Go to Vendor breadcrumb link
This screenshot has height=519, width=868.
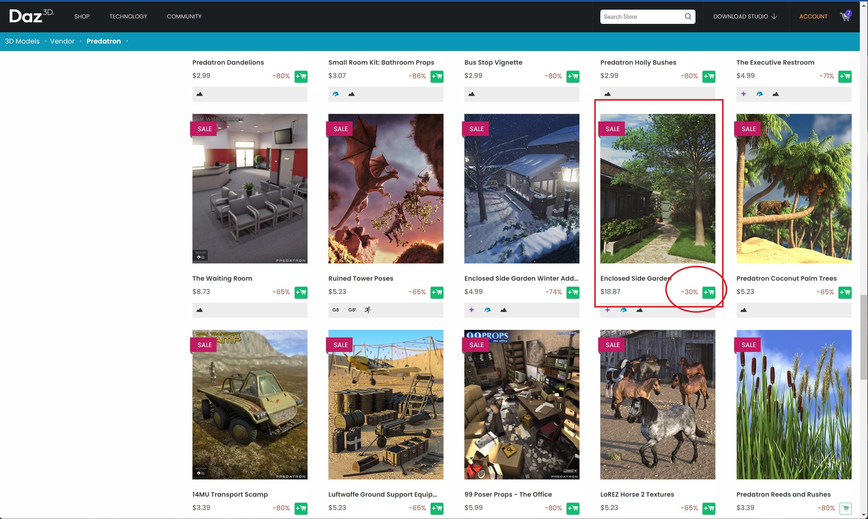coord(62,41)
